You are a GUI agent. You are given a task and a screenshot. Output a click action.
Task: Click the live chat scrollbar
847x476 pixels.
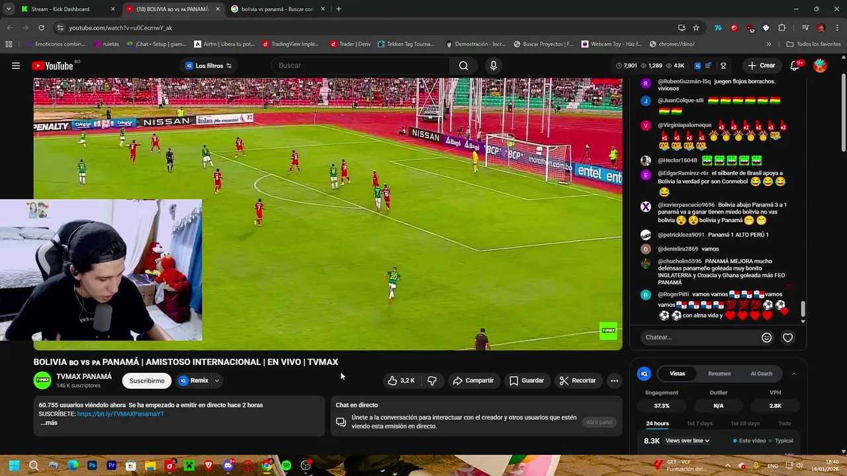tap(803, 309)
